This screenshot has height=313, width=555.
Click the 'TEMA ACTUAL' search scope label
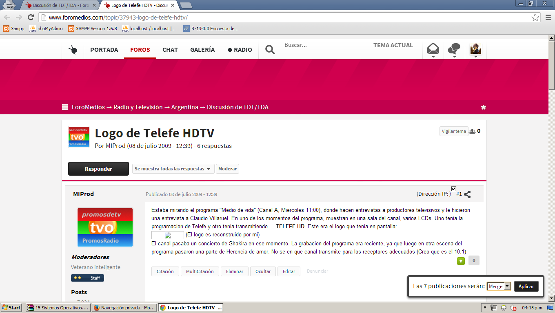click(x=393, y=45)
